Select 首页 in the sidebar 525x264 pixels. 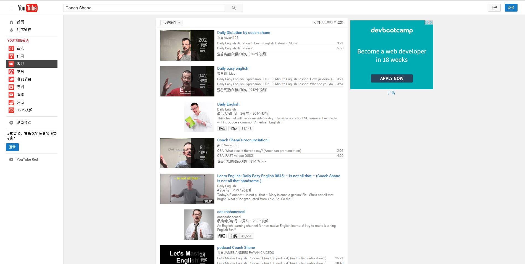point(20,22)
